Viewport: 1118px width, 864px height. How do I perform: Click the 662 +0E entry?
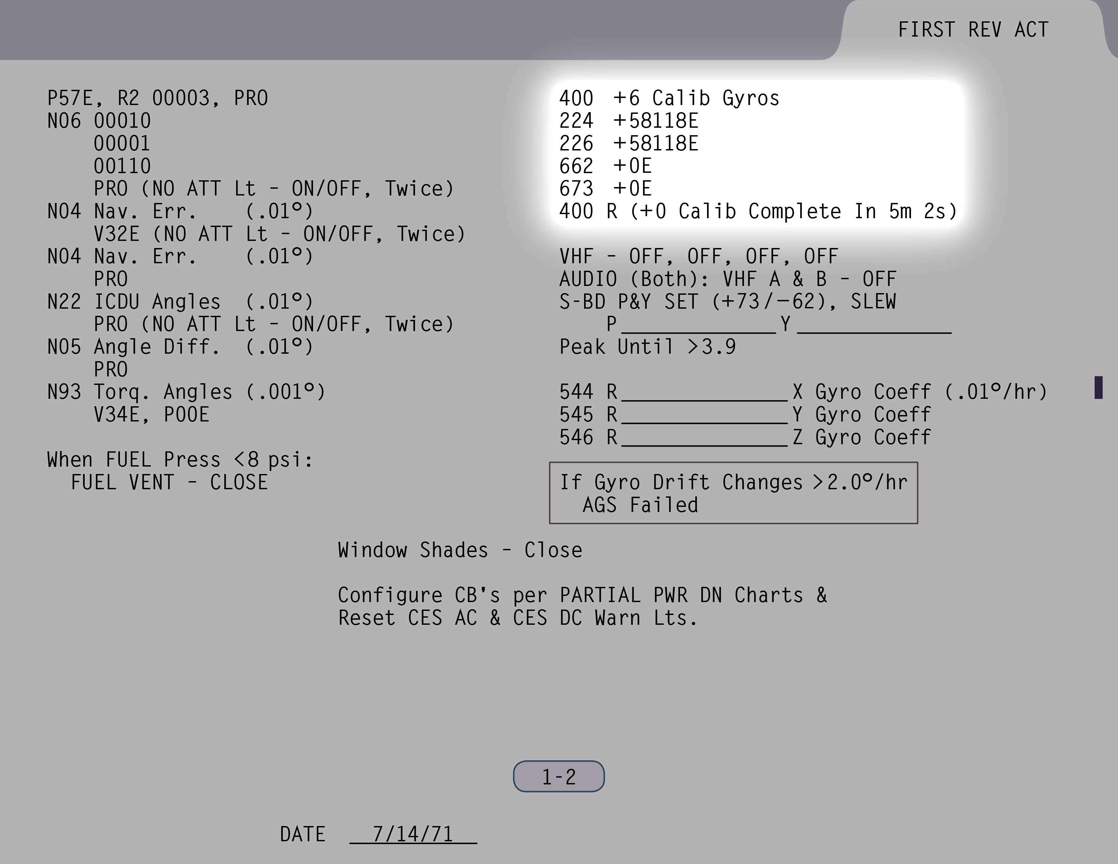click(x=605, y=166)
